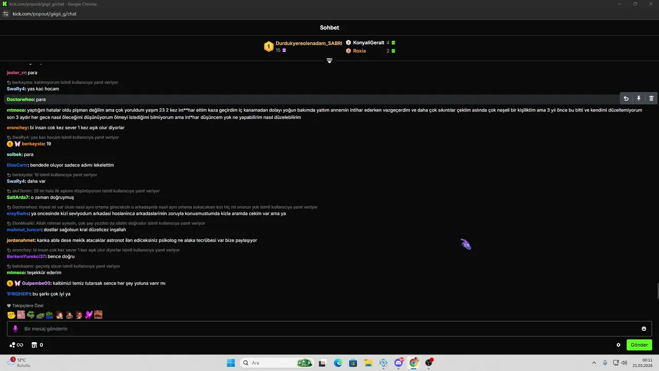659x371 pixels.
Task: Insert the first green frog emote
Action: [30, 315]
